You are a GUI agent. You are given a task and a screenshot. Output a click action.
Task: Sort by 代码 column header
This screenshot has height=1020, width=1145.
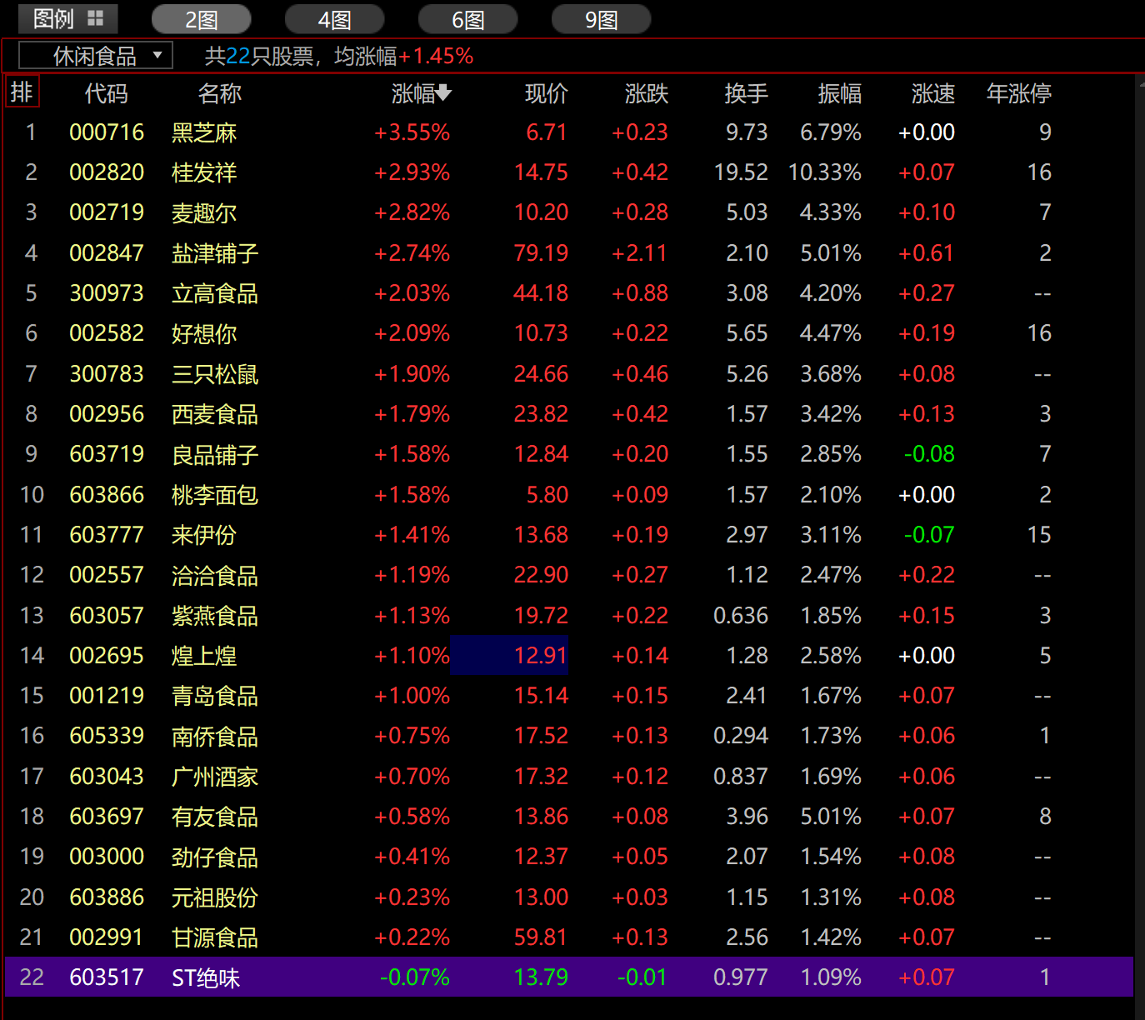click(106, 93)
